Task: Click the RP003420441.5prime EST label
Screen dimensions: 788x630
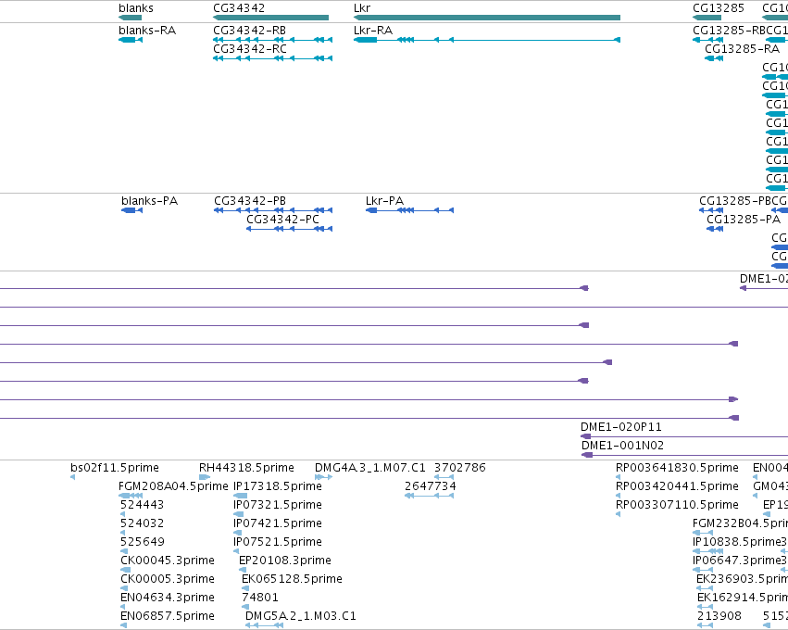Action: tap(678, 486)
